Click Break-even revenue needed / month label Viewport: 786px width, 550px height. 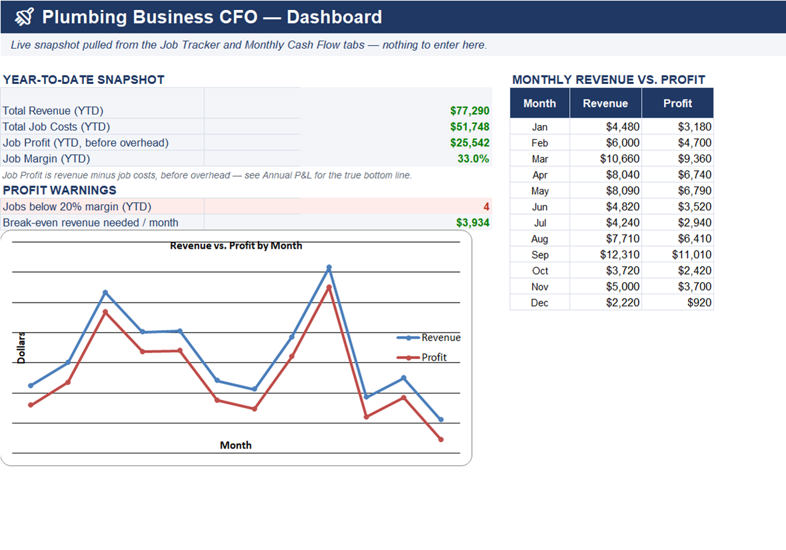click(91, 223)
